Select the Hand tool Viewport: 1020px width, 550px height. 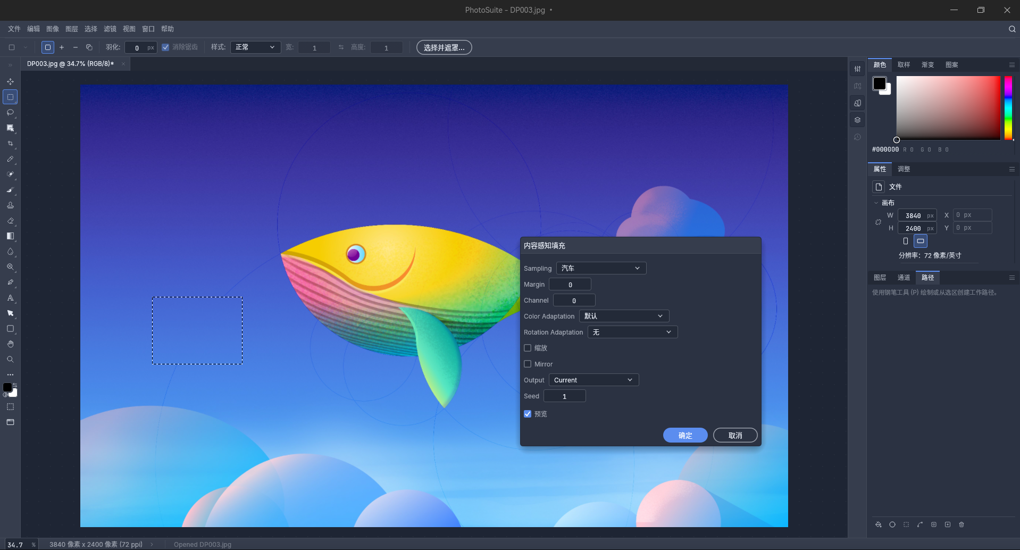[10, 344]
